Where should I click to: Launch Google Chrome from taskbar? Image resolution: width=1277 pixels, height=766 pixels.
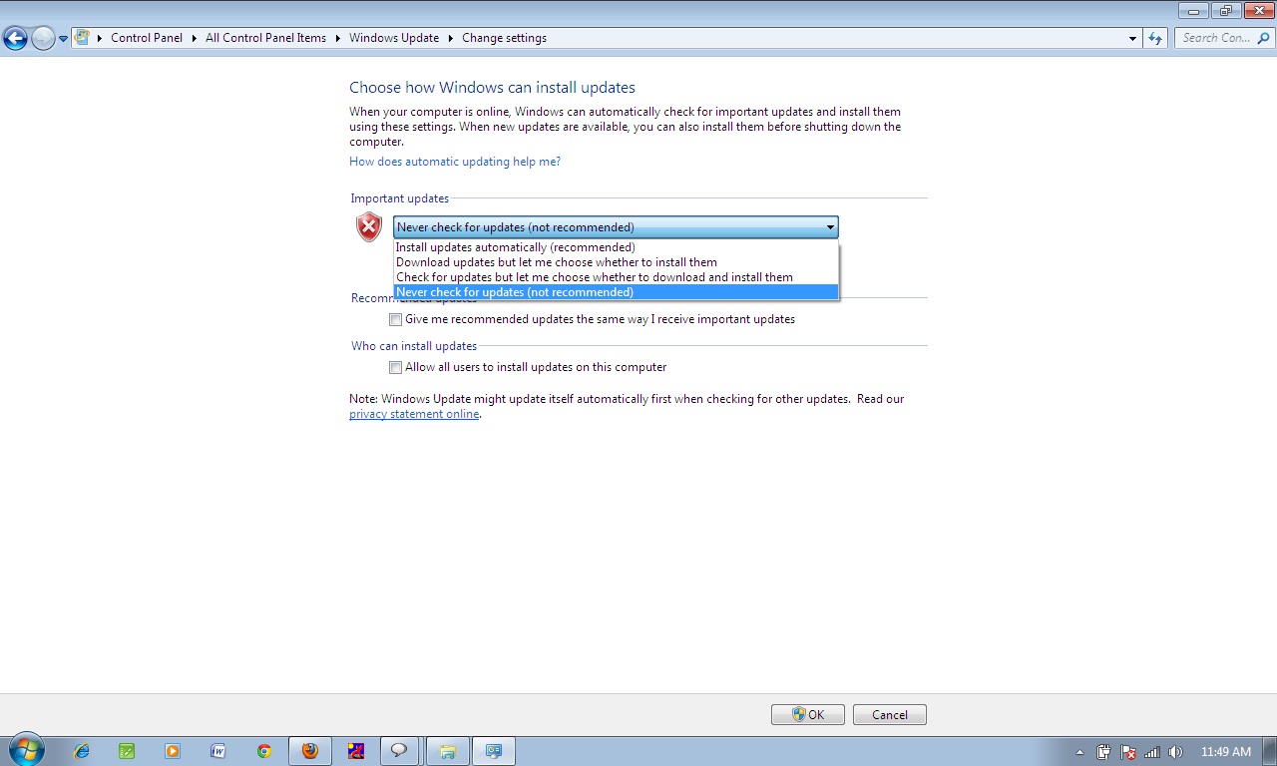(264, 751)
